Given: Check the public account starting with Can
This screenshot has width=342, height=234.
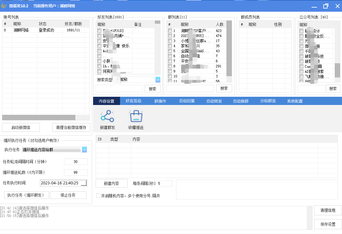Looking at the screenshot, I should 301,66.
